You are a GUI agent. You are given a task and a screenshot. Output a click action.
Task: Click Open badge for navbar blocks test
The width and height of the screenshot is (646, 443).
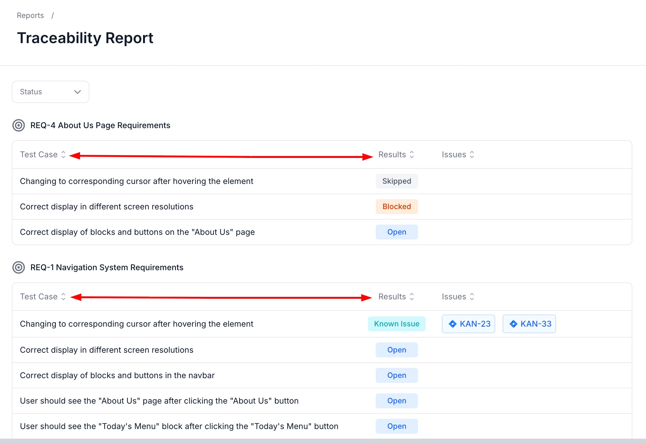(397, 375)
